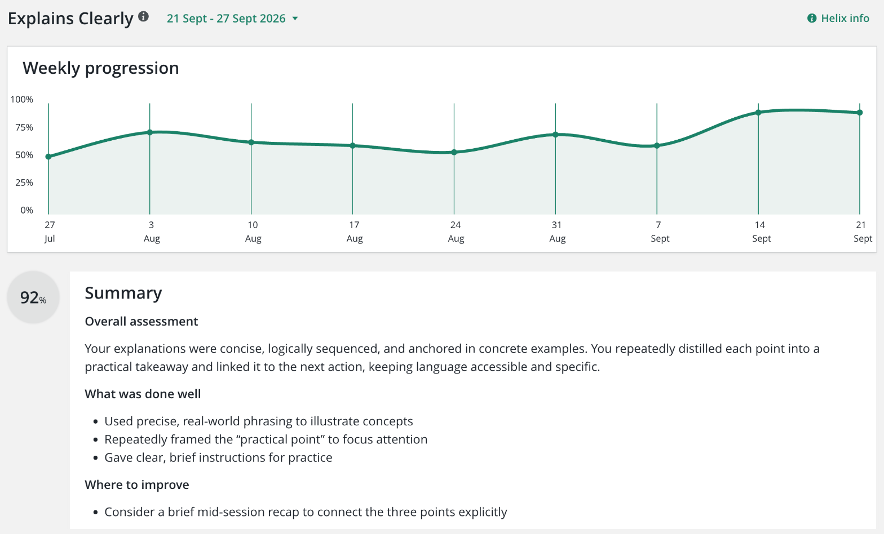Click the 75% y-axis label
The width and height of the screenshot is (884, 534).
coord(24,128)
